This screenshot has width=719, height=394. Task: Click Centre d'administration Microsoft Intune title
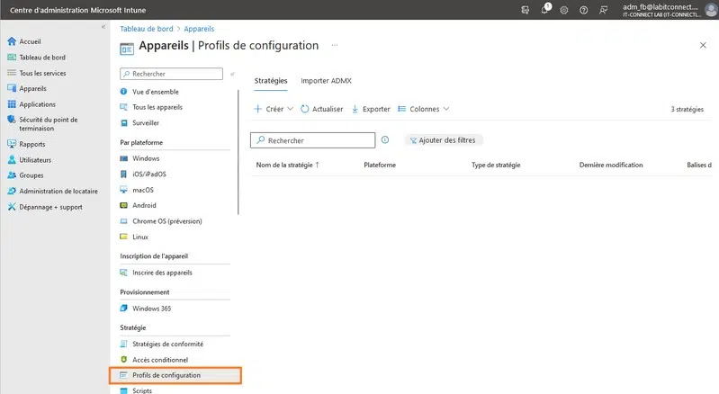click(x=78, y=10)
